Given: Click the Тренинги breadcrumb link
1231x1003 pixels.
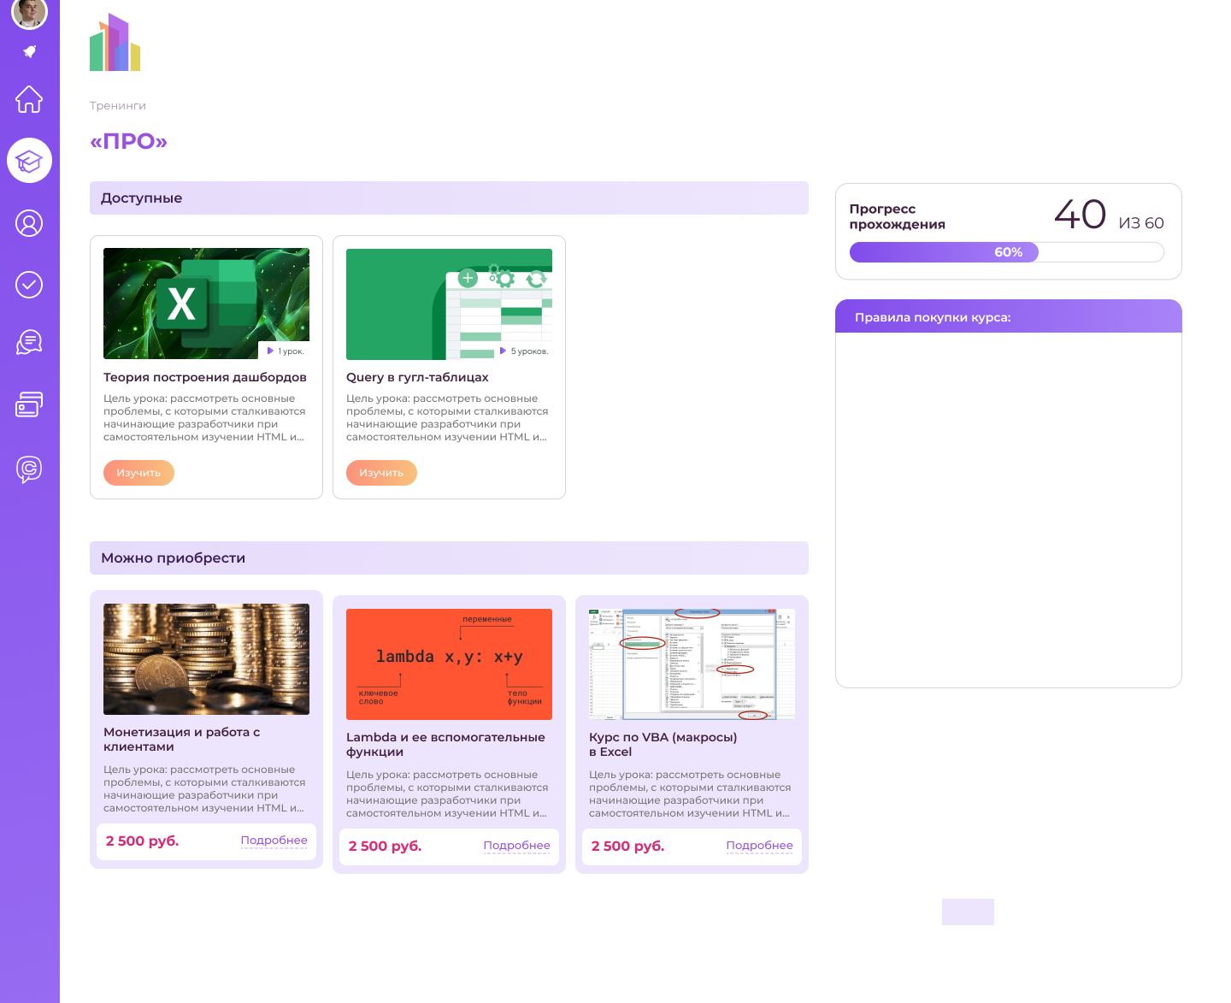Looking at the screenshot, I should (x=118, y=106).
